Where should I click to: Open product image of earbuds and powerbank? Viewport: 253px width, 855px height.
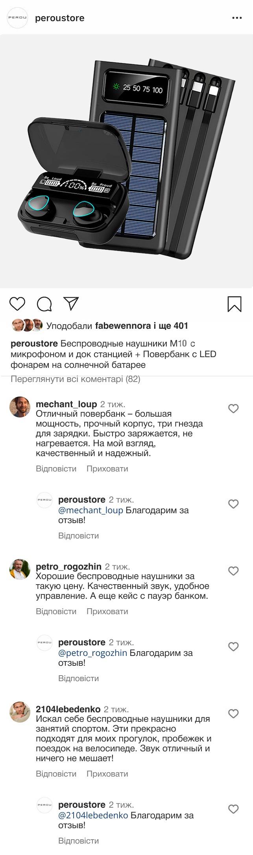(127, 162)
